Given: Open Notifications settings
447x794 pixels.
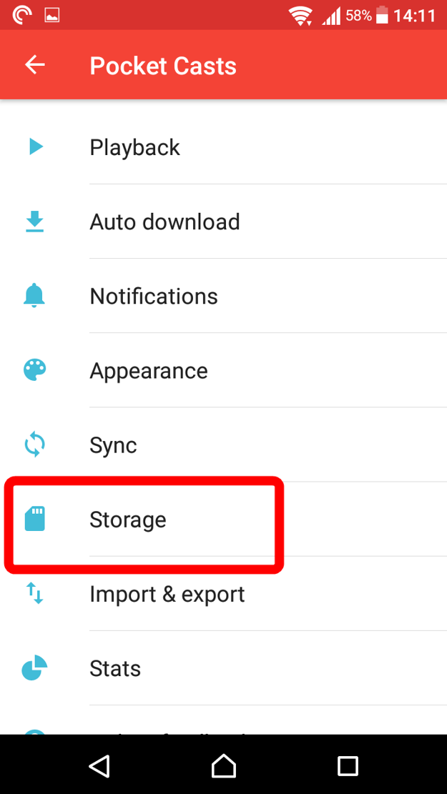Looking at the screenshot, I should tap(223, 296).
